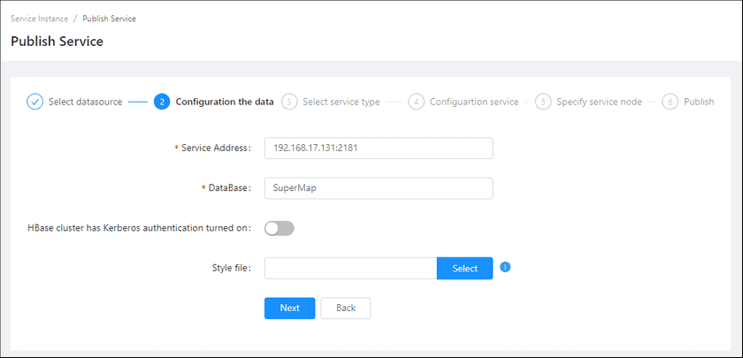Viewport: 743px width, 358px height.
Task: Enable the Kerberos authentication toggle
Action: pyautogui.click(x=280, y=228)
